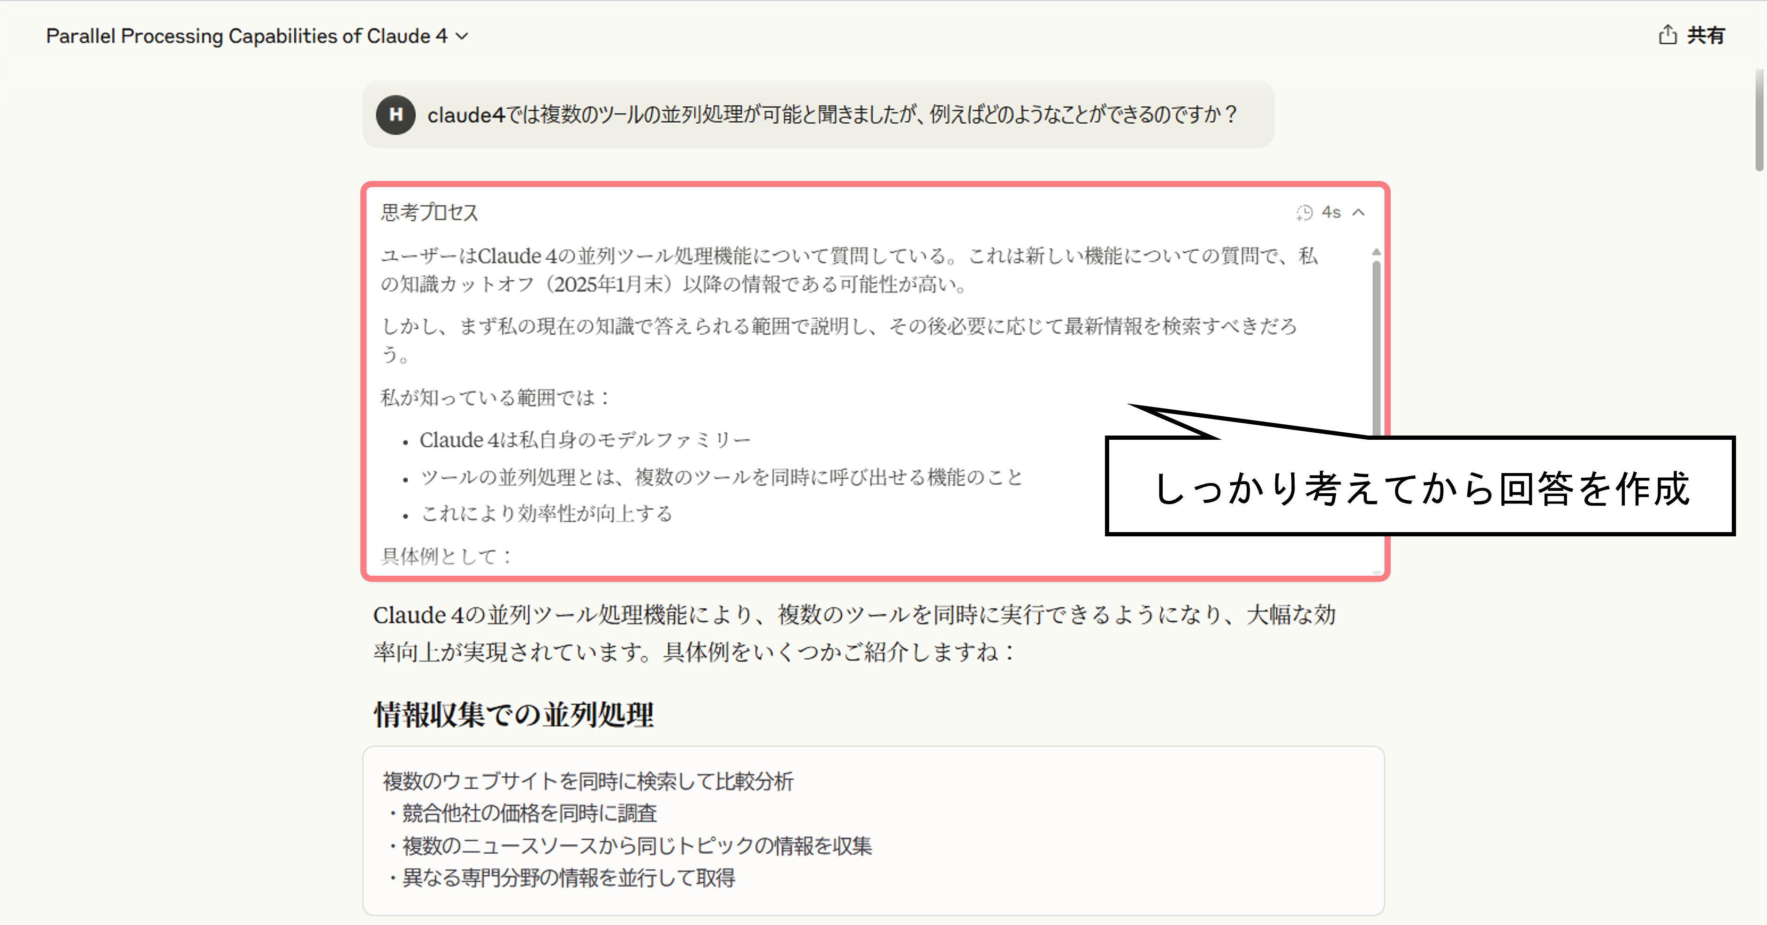Click code block line 競合他社の価格を同時に調査
This screenshot has width=1767, height=925.
tap(529, 813)
